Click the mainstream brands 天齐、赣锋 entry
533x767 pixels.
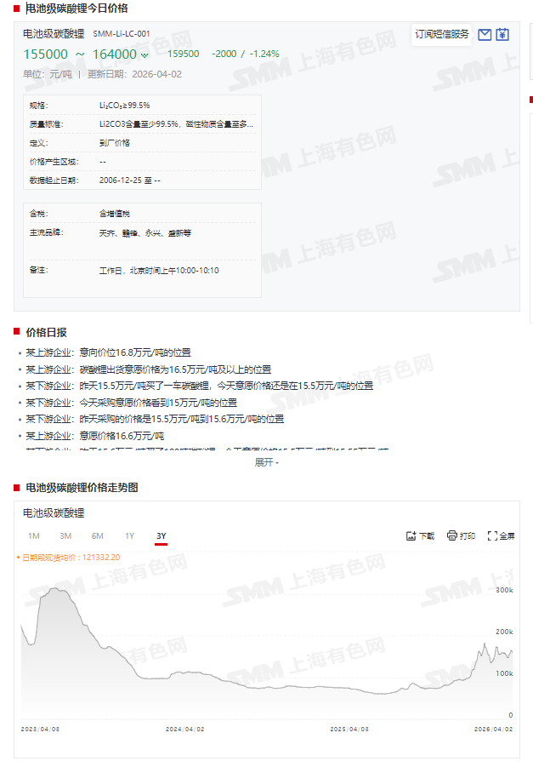[x=145, y=233]
